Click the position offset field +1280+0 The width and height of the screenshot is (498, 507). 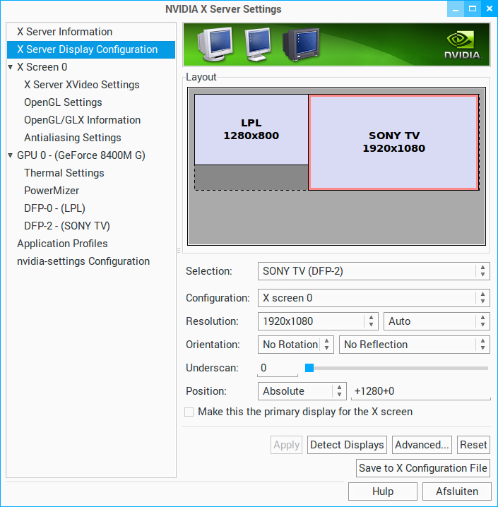(x=420, y=391)
